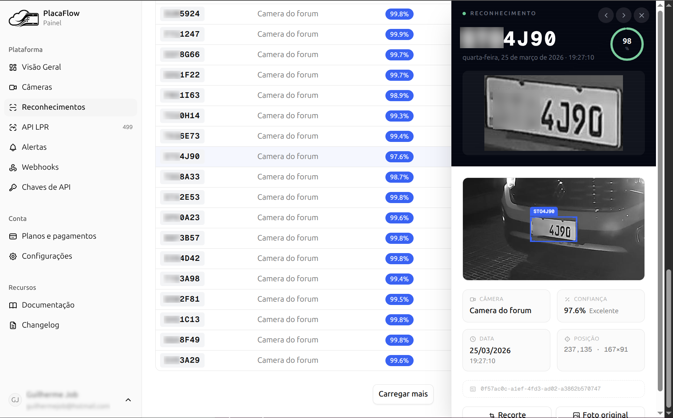Open the Documentação menu item
673x418 pixels.
click(x=48, y=305)
